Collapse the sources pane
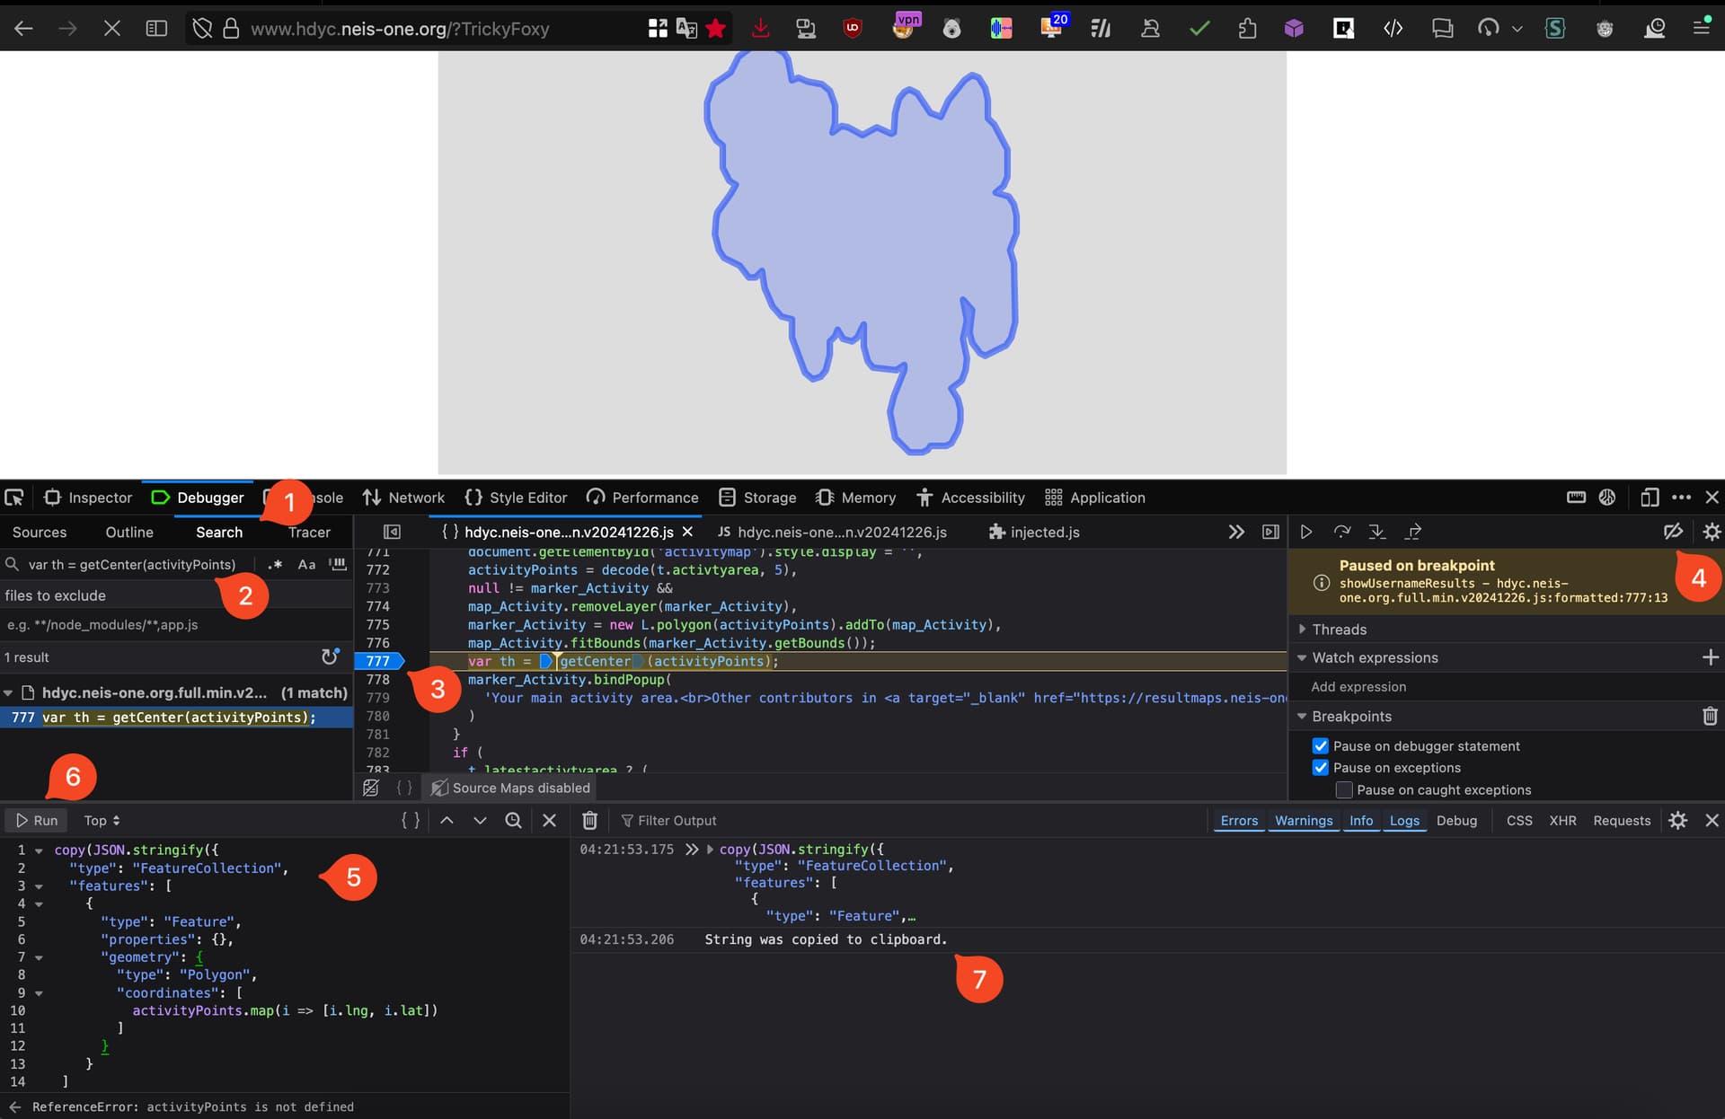1725x1119 pixels. click(x=392, y=532)
